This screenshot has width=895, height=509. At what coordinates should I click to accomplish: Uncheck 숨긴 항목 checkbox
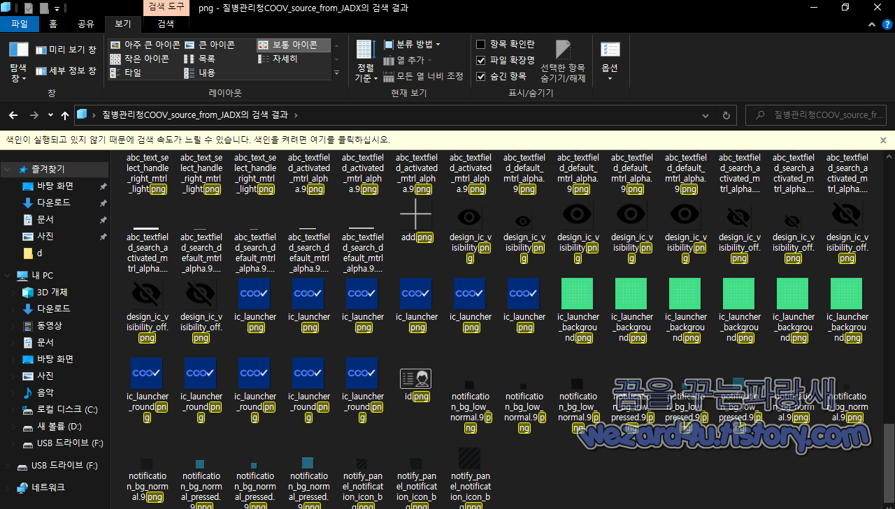(481, 76)
